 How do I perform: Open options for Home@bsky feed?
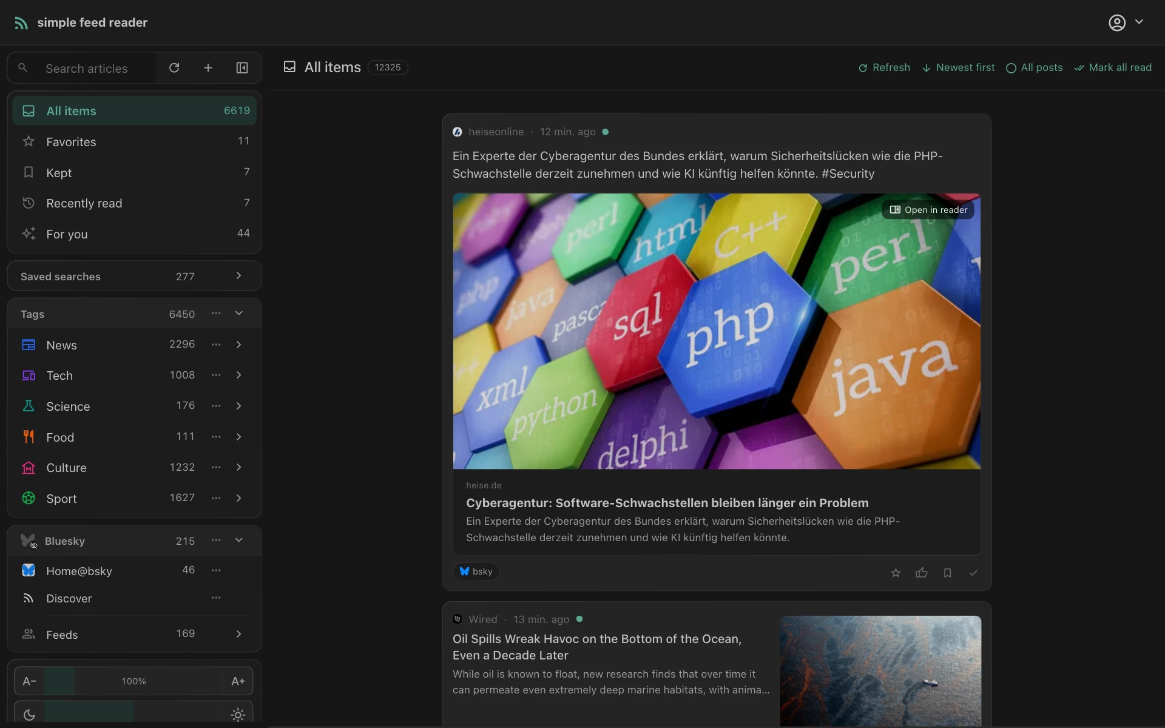point(216,570)
